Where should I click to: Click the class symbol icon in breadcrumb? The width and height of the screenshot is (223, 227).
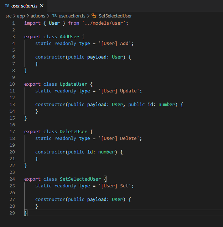pos(94,16)
